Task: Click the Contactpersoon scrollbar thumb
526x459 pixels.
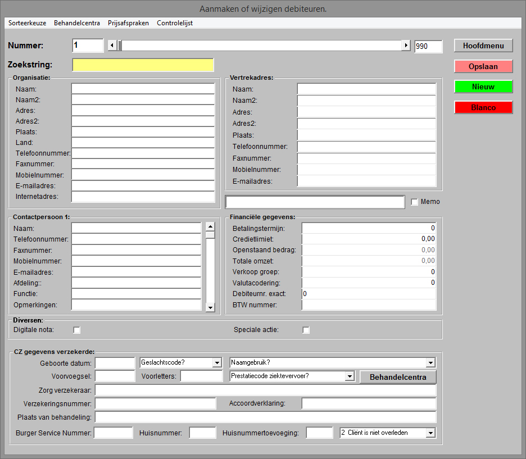Action: [x=210, y=235]
